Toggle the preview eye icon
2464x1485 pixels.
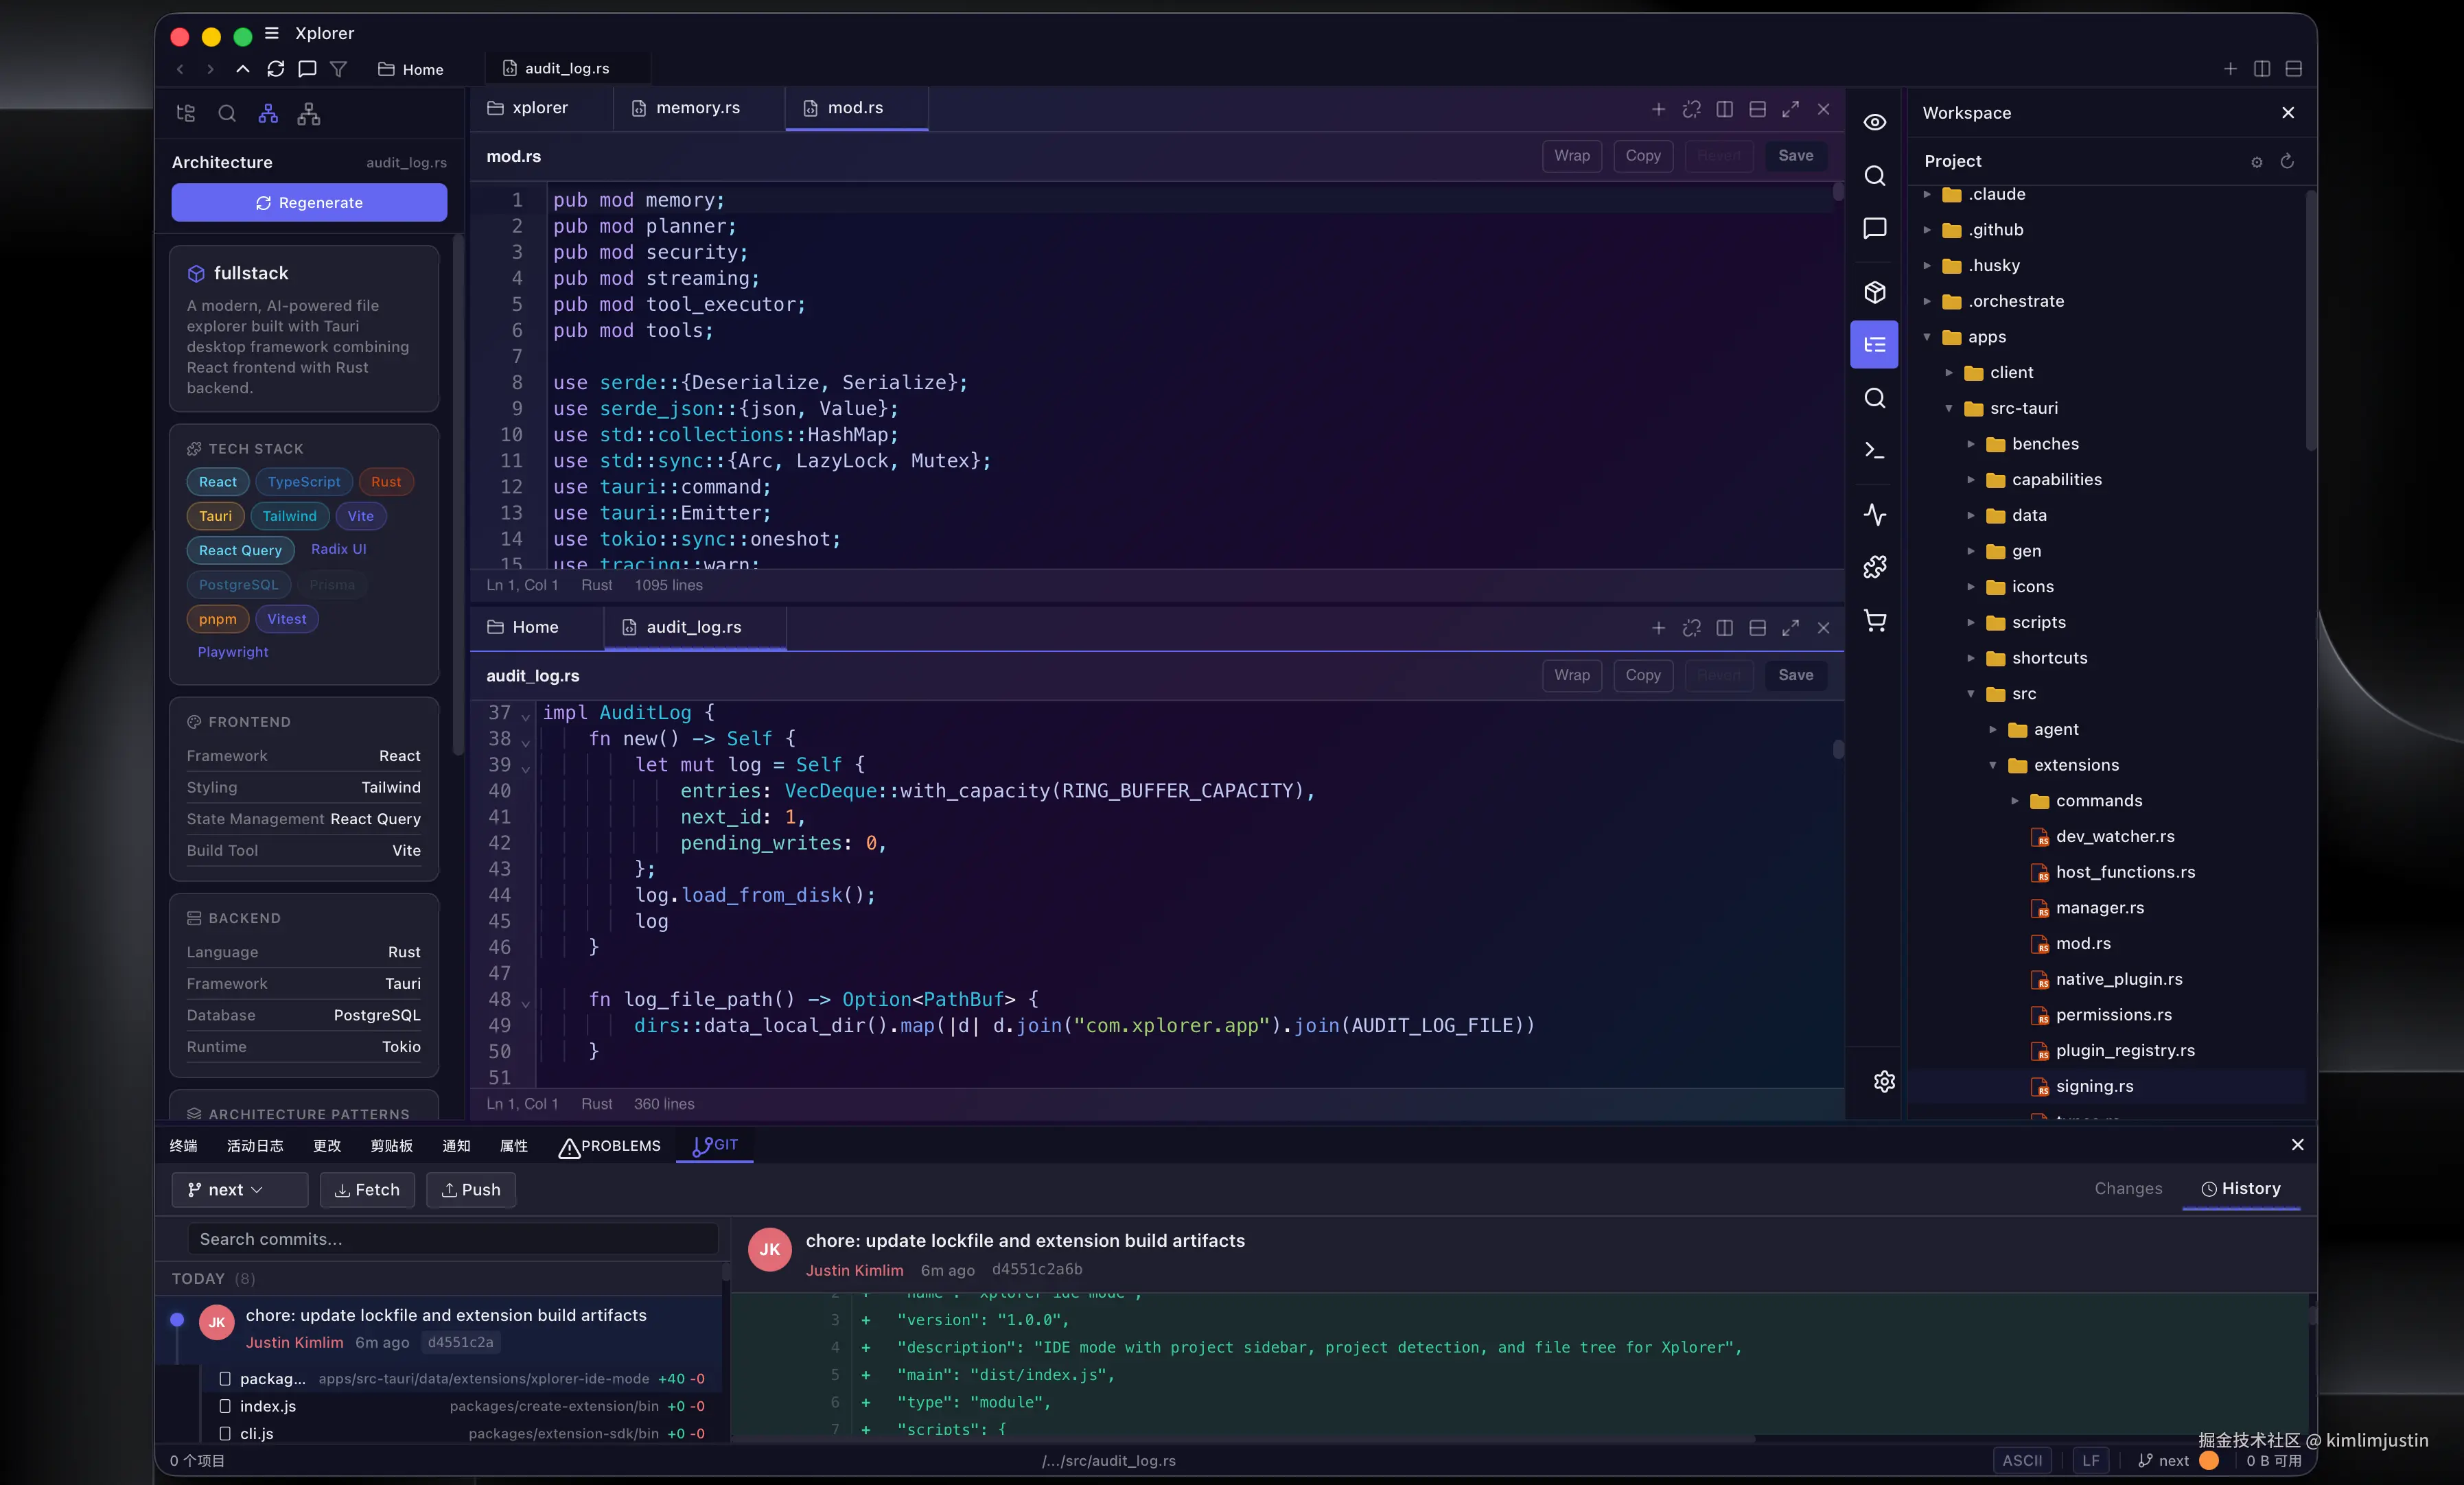click(1874, 121)
